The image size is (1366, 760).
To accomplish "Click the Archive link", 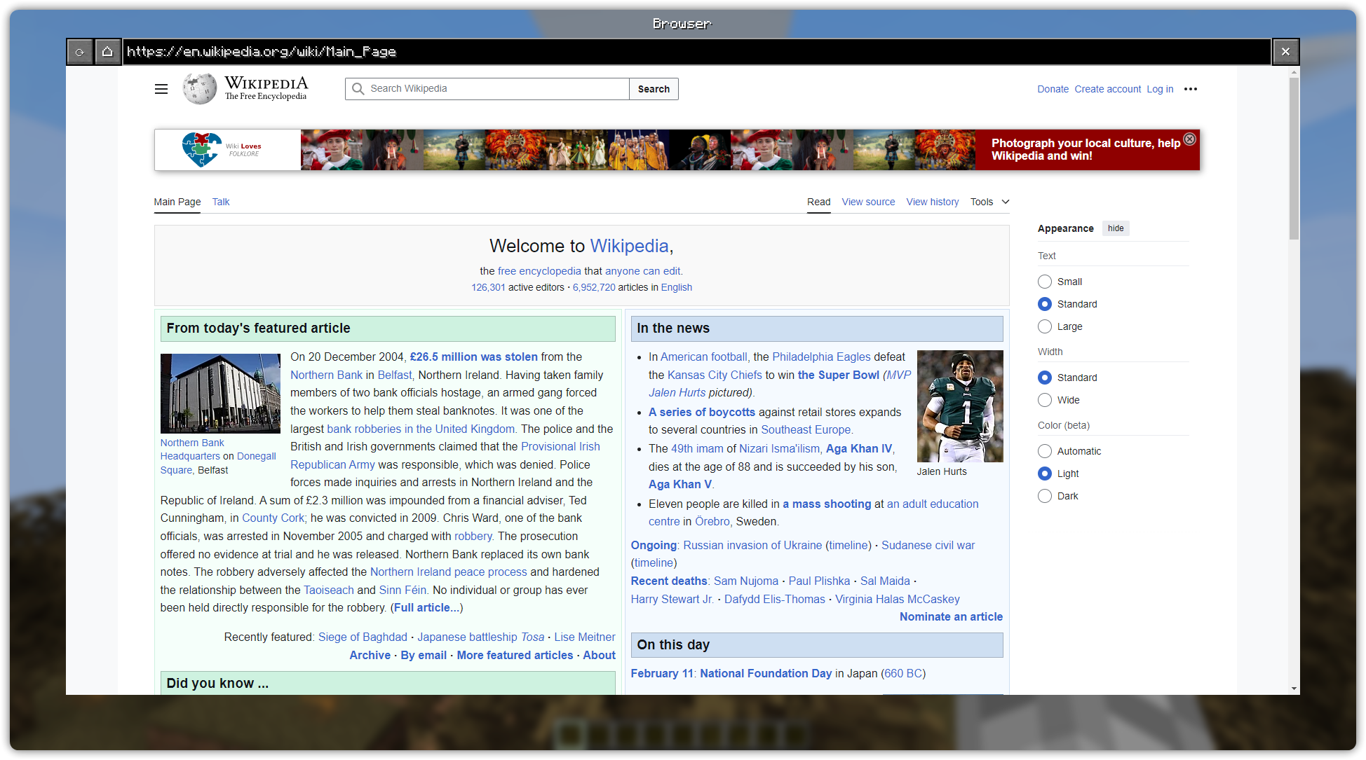I will pos(370,656).
